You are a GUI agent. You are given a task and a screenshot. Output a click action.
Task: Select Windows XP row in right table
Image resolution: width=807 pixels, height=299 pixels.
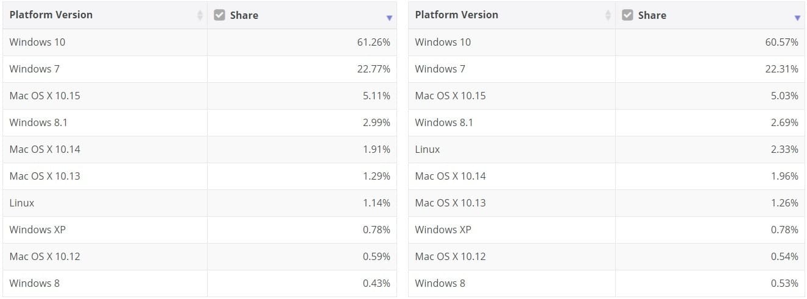point(443,230)
